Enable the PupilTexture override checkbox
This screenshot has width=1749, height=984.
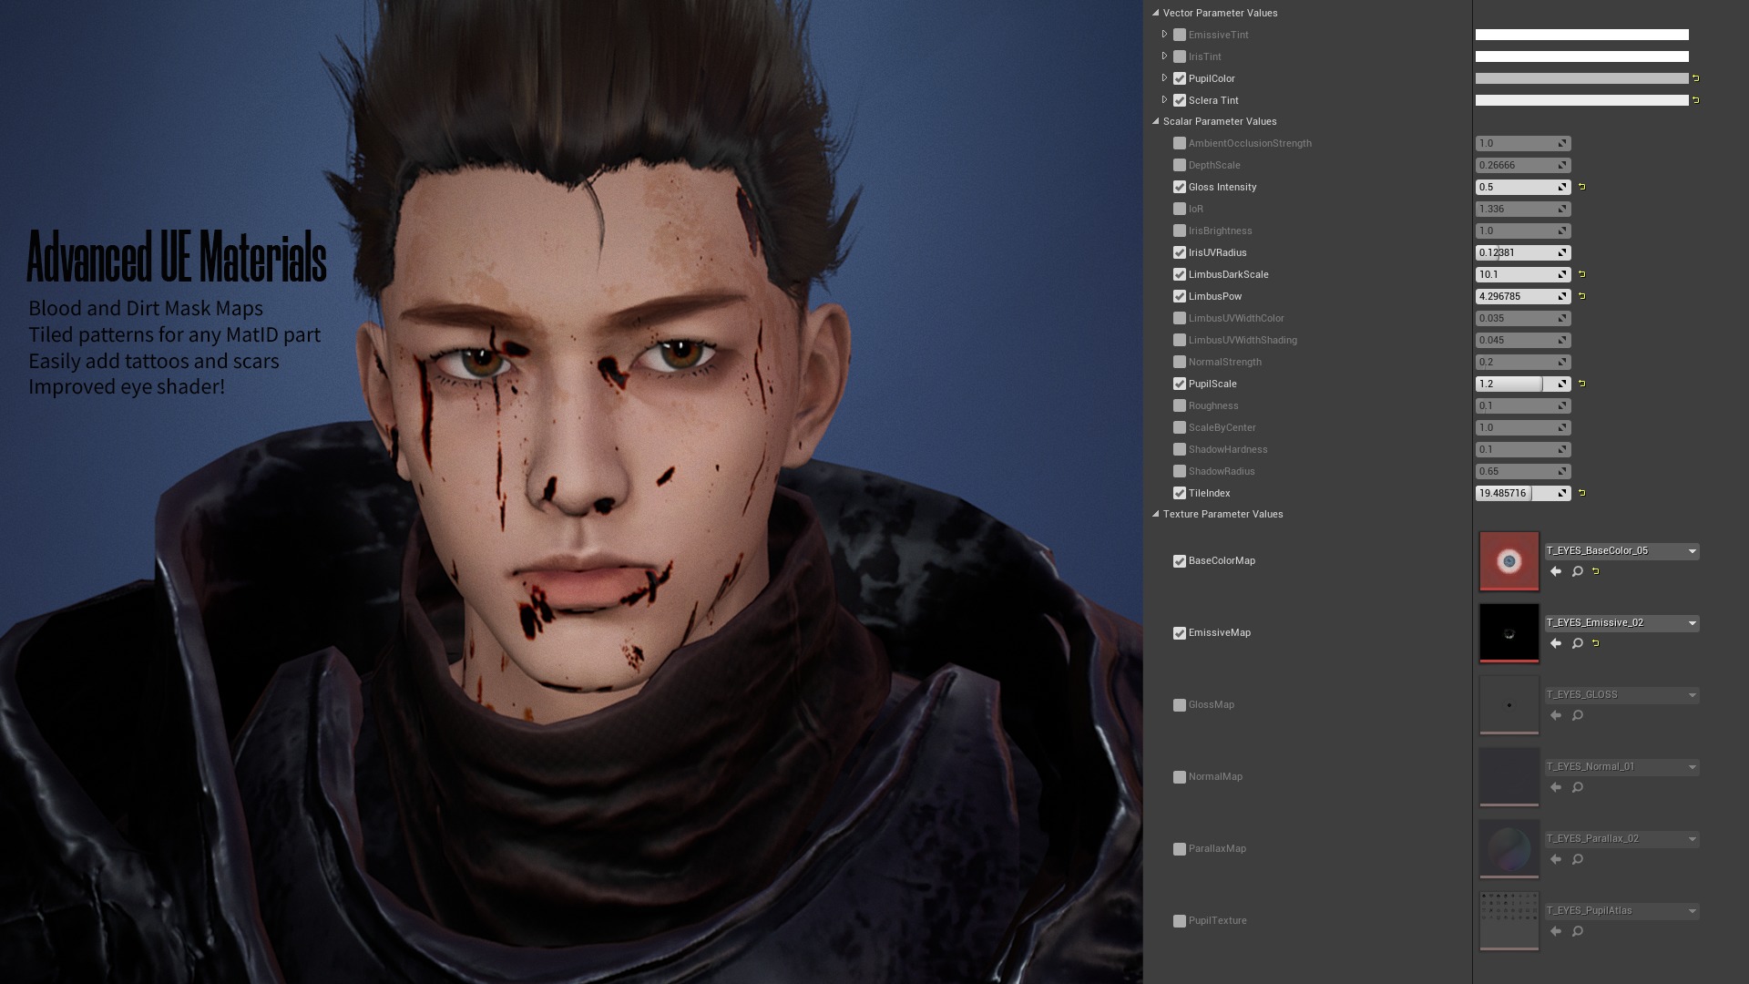(1180, 921)
